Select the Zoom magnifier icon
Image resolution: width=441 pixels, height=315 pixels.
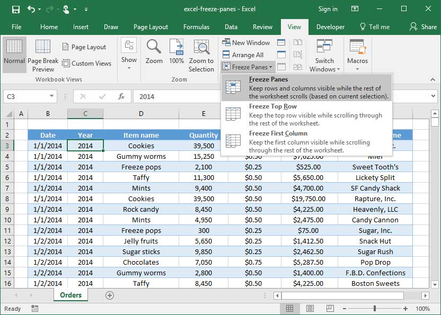[154, 53]
